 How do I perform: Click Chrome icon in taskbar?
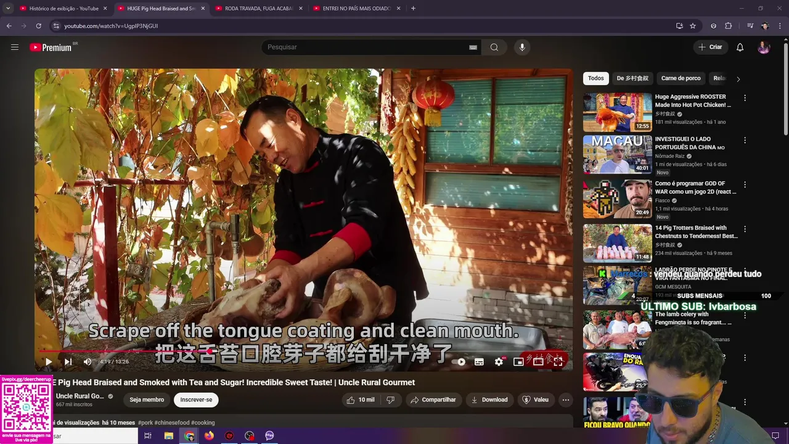point(189,436)
